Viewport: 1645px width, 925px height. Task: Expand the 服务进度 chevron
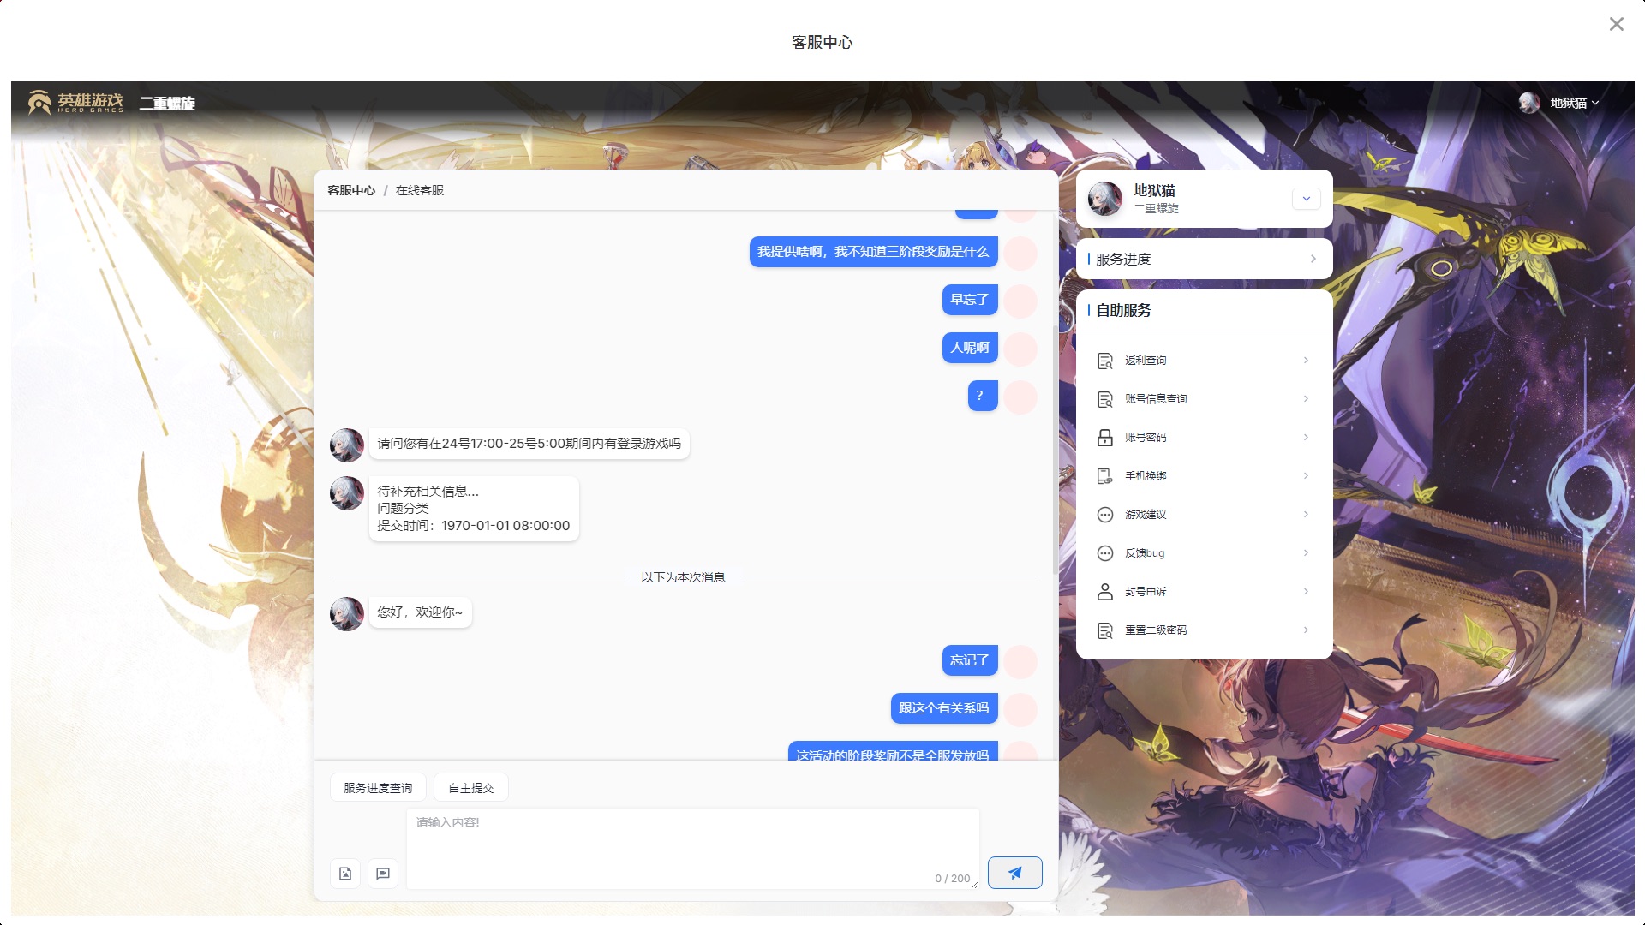(x=1313, y=259)
